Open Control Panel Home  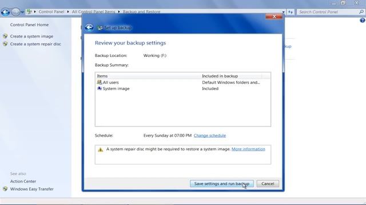point(29,24)
